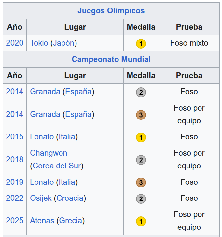Follow the Corea del Sur link
The image size is (222, 237).
tap(57, 166)
